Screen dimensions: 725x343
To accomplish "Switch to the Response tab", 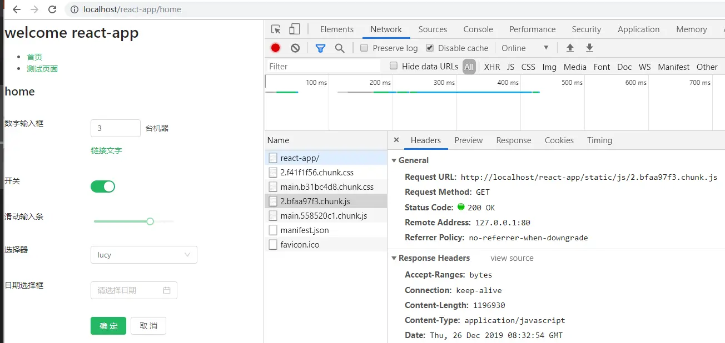I will click(x=513, y=140).
